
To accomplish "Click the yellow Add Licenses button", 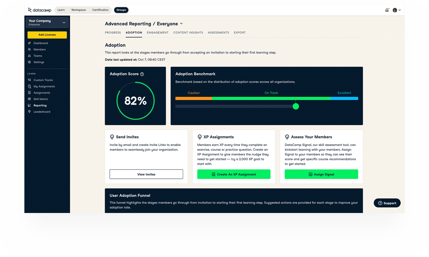I will tap(47, 35).
